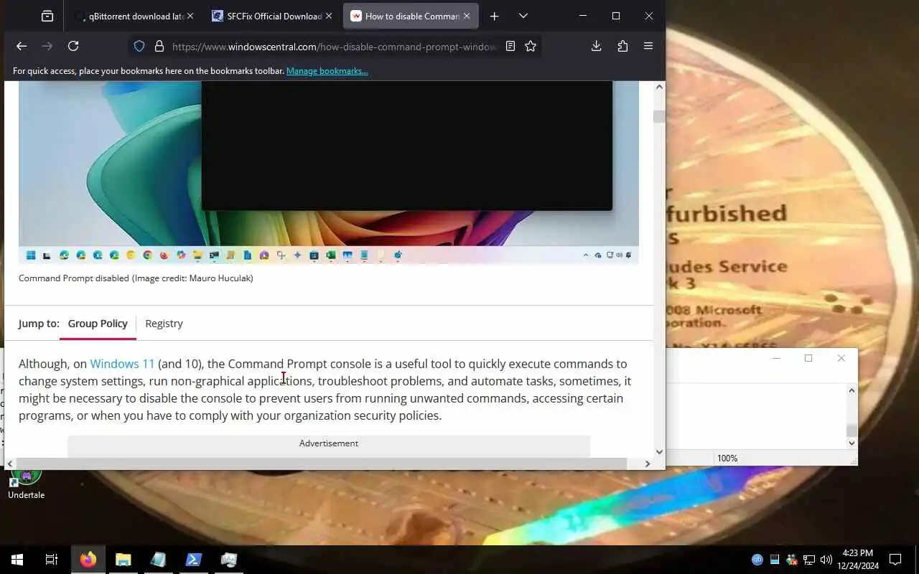Open the Firefox downloads panel
919x574 pixels.
click(596, 46)
